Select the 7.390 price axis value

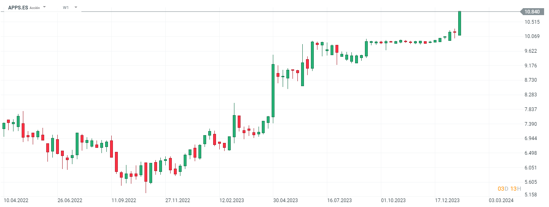pyautogui.click(x=531, y=124)
